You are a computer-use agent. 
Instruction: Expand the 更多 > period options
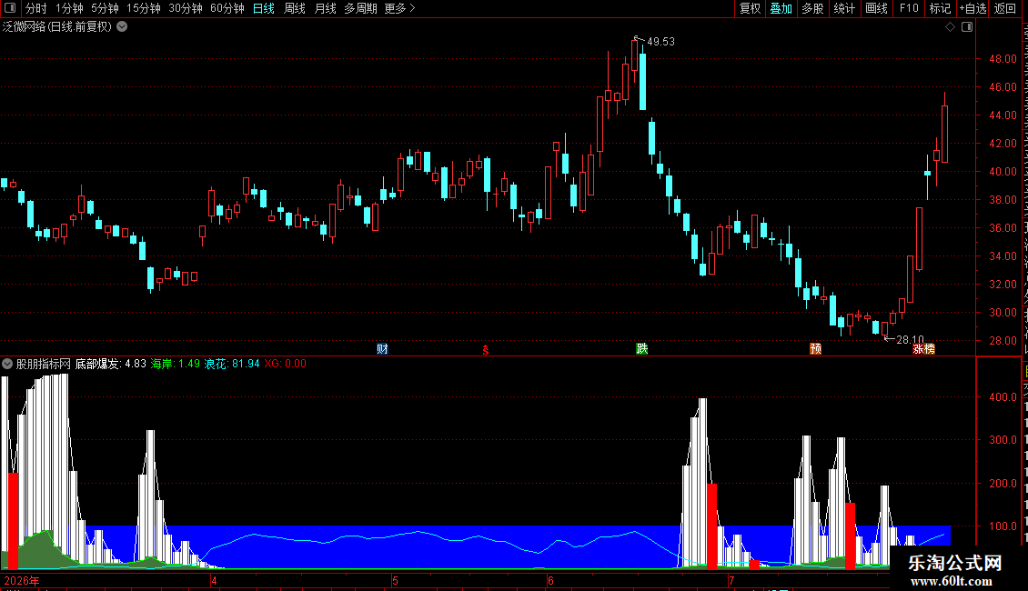click(400, 8)
